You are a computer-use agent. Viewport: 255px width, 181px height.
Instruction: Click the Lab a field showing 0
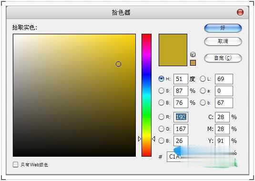[224, 91]
